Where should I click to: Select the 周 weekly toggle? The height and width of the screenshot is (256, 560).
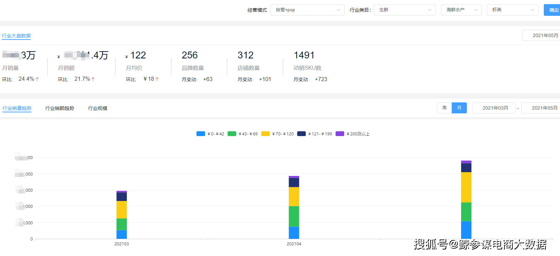444,108
